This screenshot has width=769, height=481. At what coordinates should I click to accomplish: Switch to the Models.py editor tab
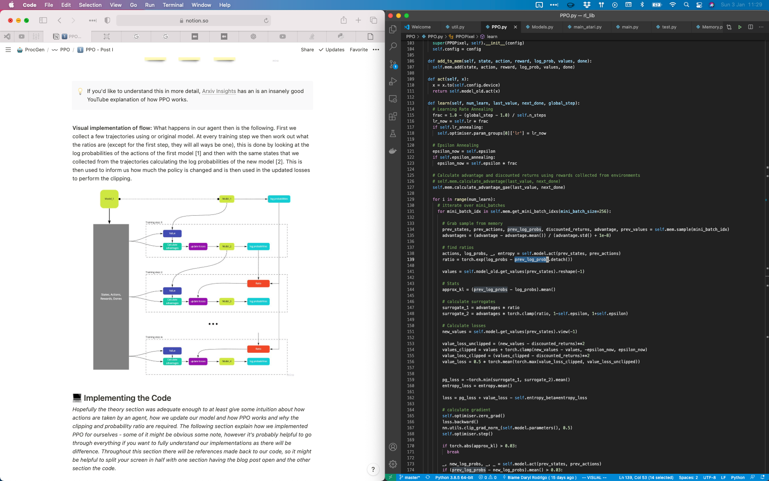point(542,27)
